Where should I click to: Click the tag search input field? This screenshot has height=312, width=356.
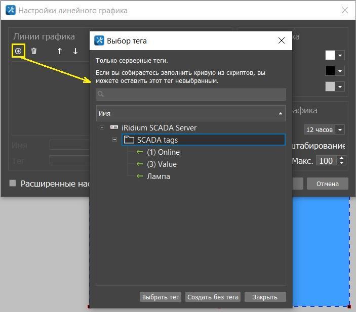[195, 94]
